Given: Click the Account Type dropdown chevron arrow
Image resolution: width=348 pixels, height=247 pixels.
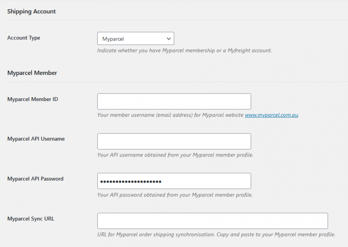Looking at the screenshot, I should (169, 38).
